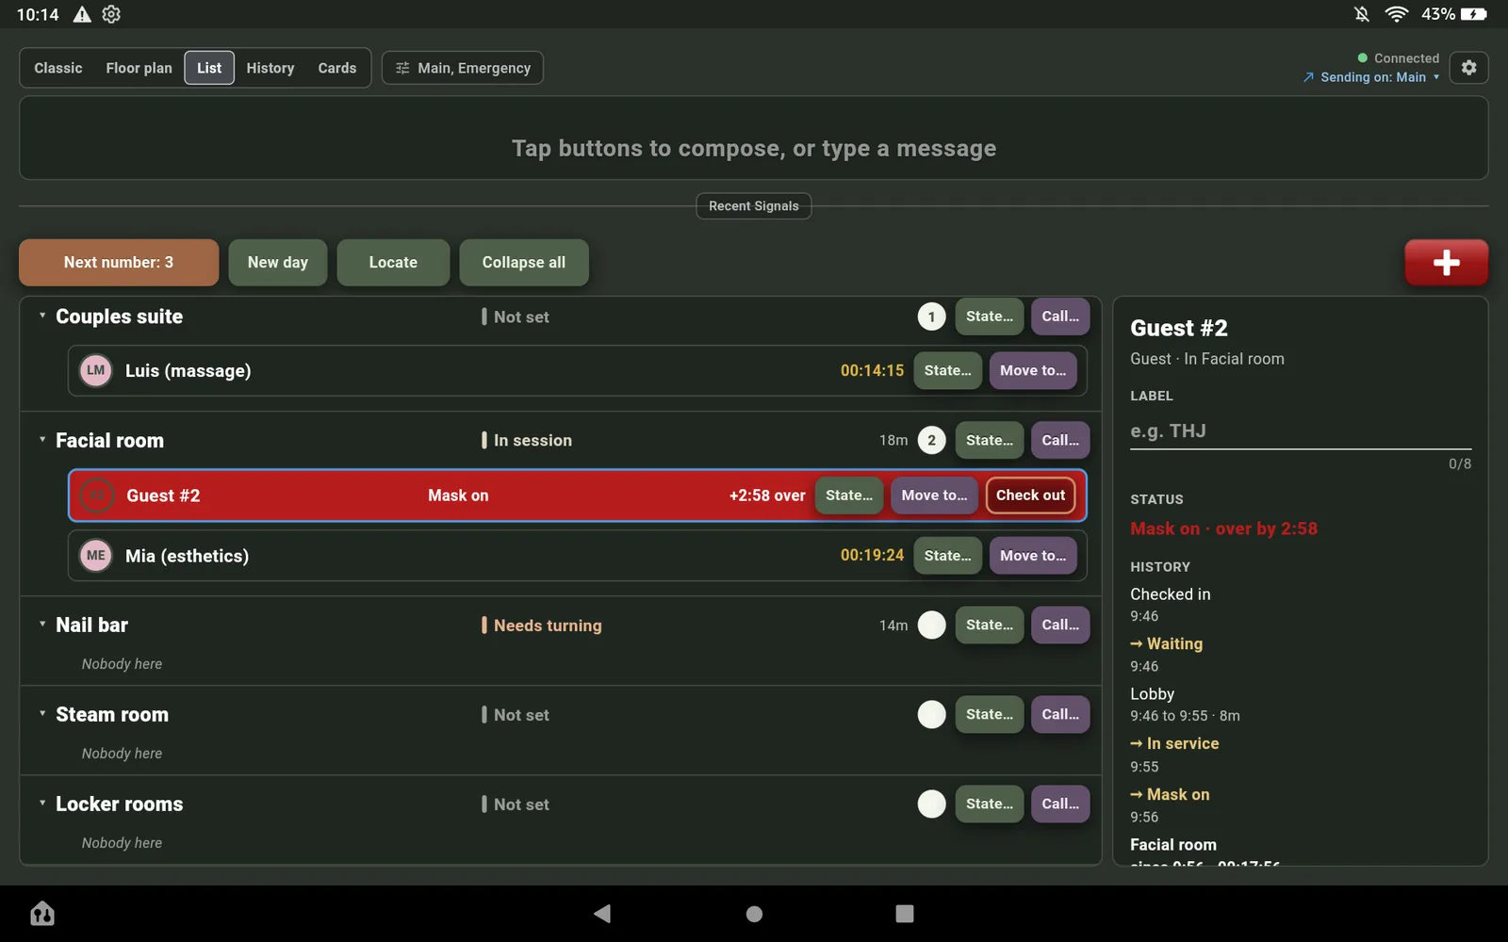Image resolution: width=1508 pixels, height=942 pixels.
Task: Tap Android recent apps square button
Action: 905,913
